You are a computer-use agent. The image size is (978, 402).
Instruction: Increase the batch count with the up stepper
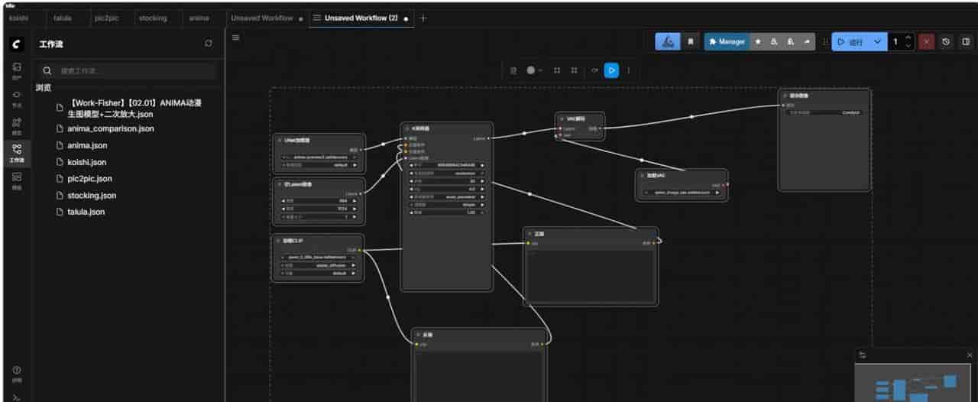[x=908, y=37]
